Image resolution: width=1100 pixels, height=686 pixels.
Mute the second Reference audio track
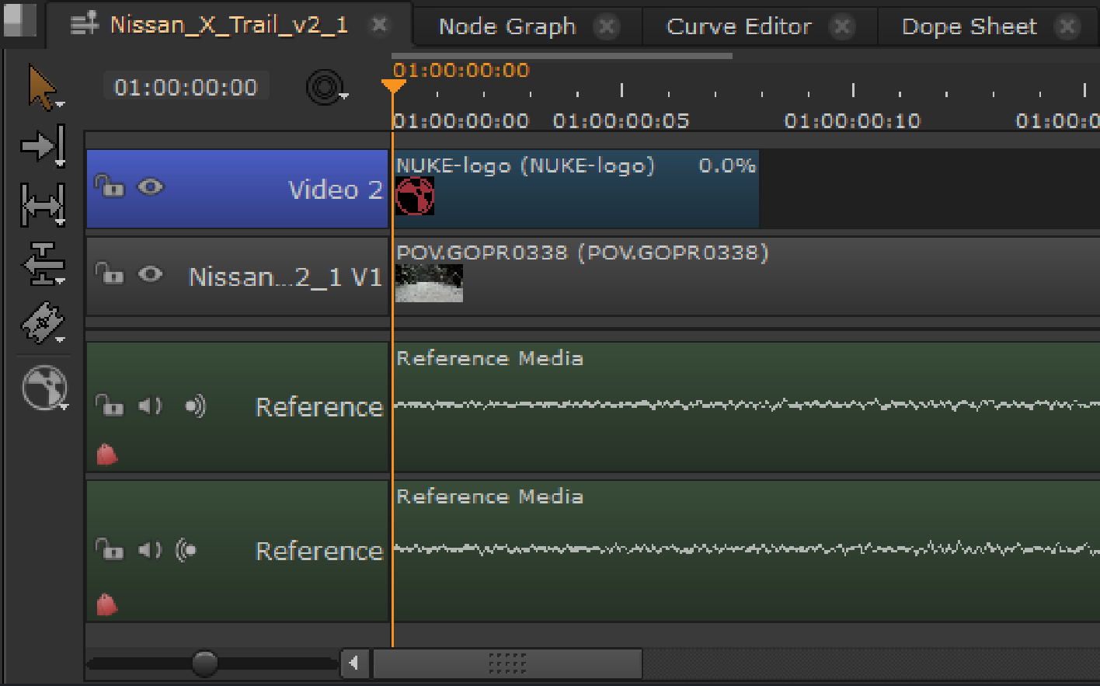tap(150, 550)
